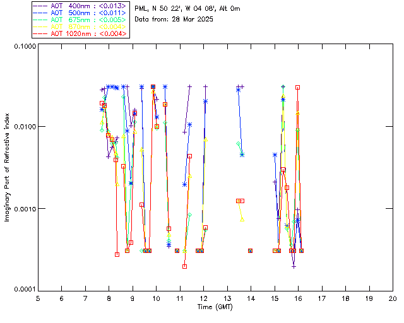Click the x-axis tick label 13
This screenshot has width=404, height=323.
click(227, 299)
